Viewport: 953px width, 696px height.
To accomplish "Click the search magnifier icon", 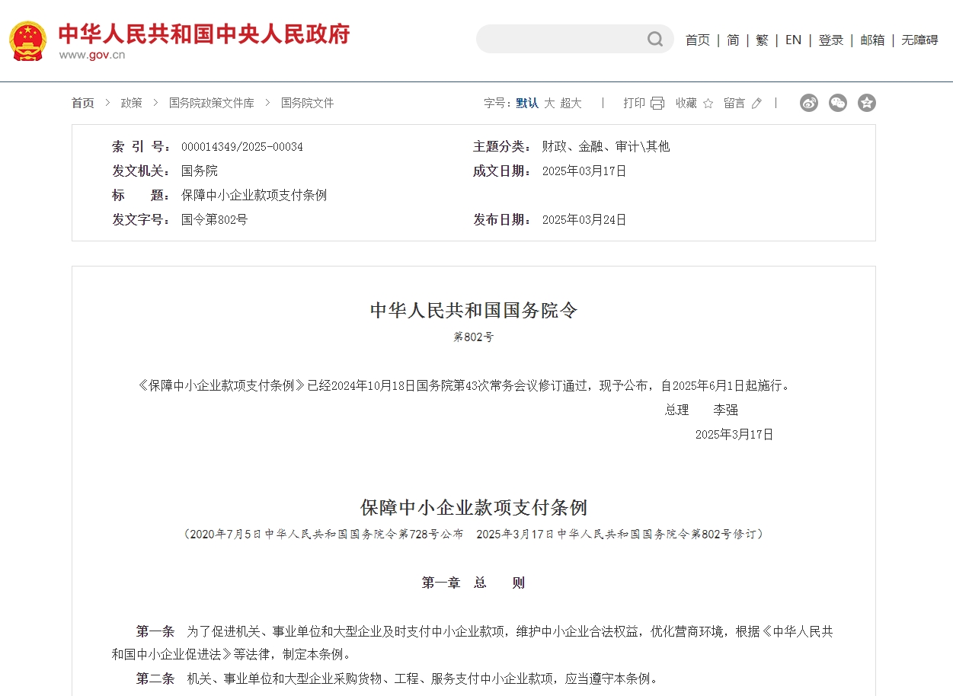I will pos(655,39).
